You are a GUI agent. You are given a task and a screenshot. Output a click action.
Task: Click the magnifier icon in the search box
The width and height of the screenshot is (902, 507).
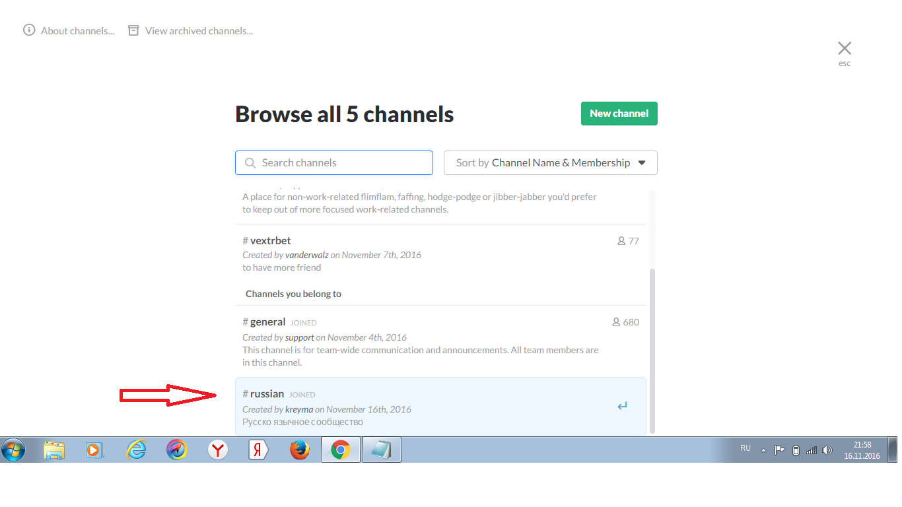(250, 163)
